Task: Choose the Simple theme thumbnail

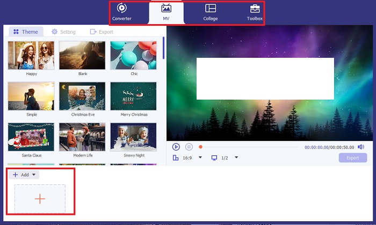Action: pos(31,96)
